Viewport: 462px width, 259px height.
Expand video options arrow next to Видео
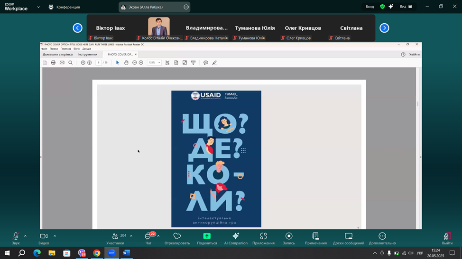(x=55, y=236)
